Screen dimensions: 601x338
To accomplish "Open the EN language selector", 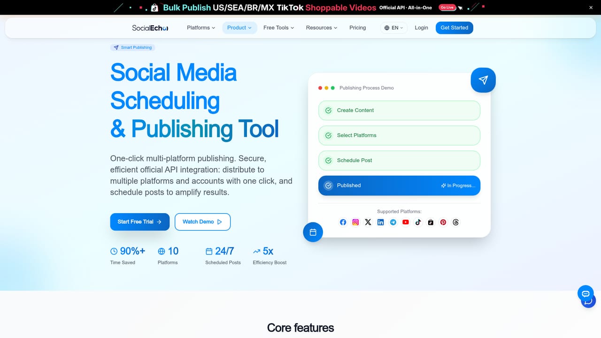I will (x=394, y=28).
